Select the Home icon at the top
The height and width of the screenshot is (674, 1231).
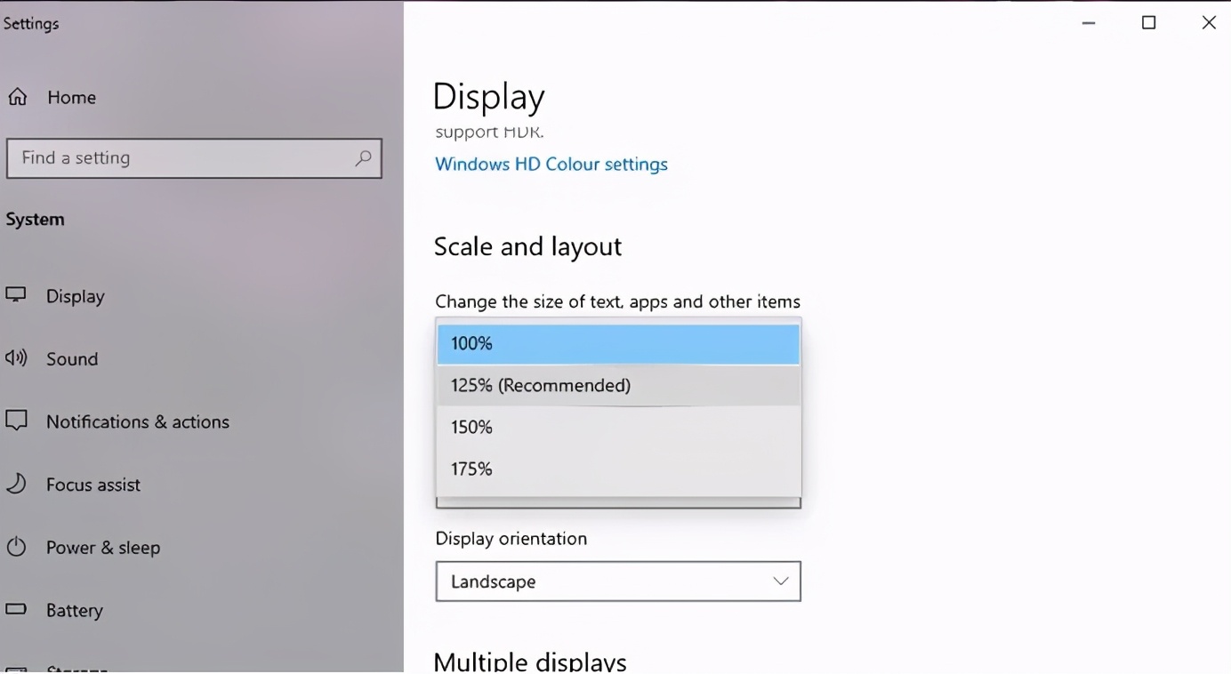click(x=18, y=96)
